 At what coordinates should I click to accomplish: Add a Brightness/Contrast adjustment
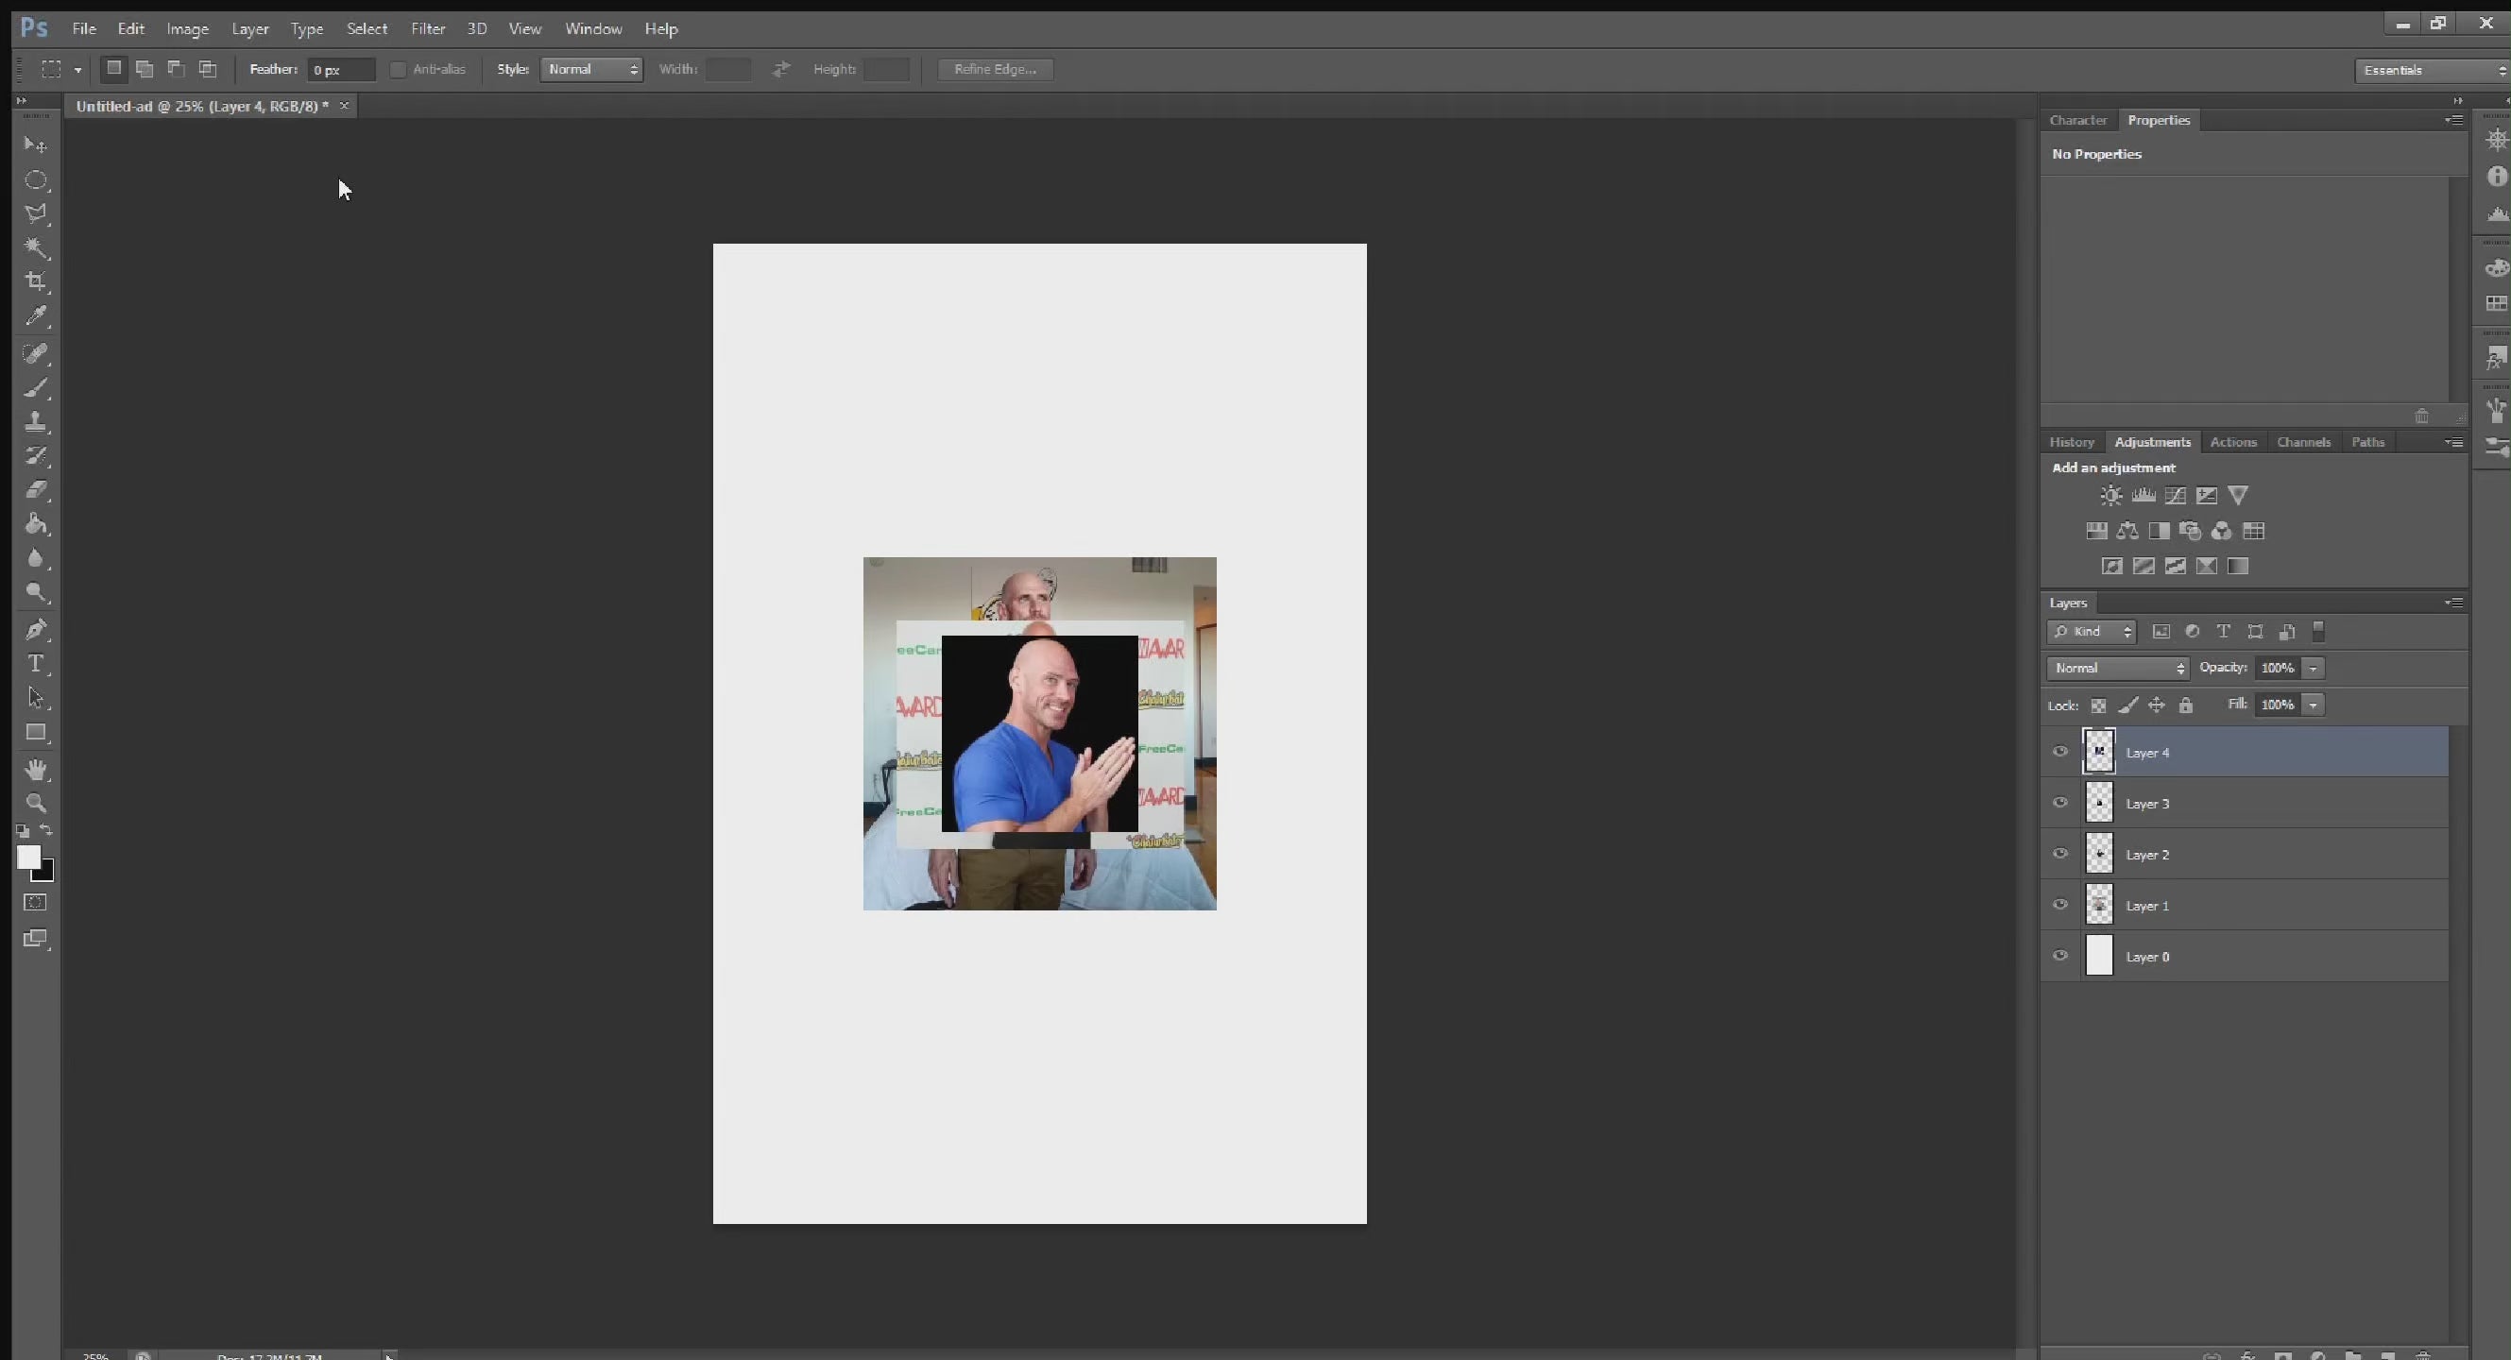click(x=2110, y=496)
